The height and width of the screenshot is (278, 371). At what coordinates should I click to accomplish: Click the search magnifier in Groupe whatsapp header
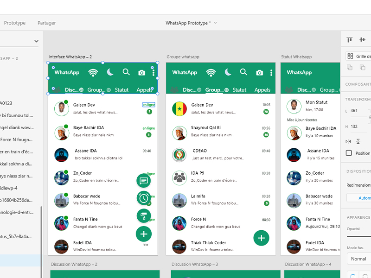click(243, 72)
